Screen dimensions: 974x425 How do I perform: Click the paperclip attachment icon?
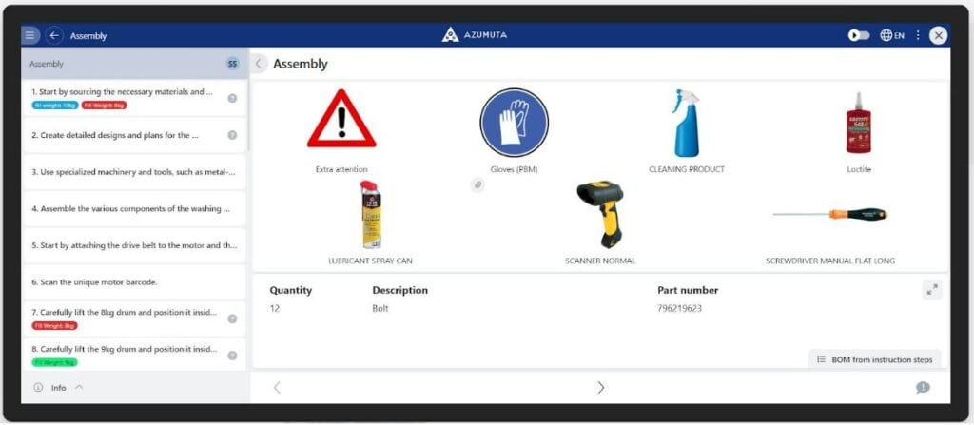click(477, 184)
